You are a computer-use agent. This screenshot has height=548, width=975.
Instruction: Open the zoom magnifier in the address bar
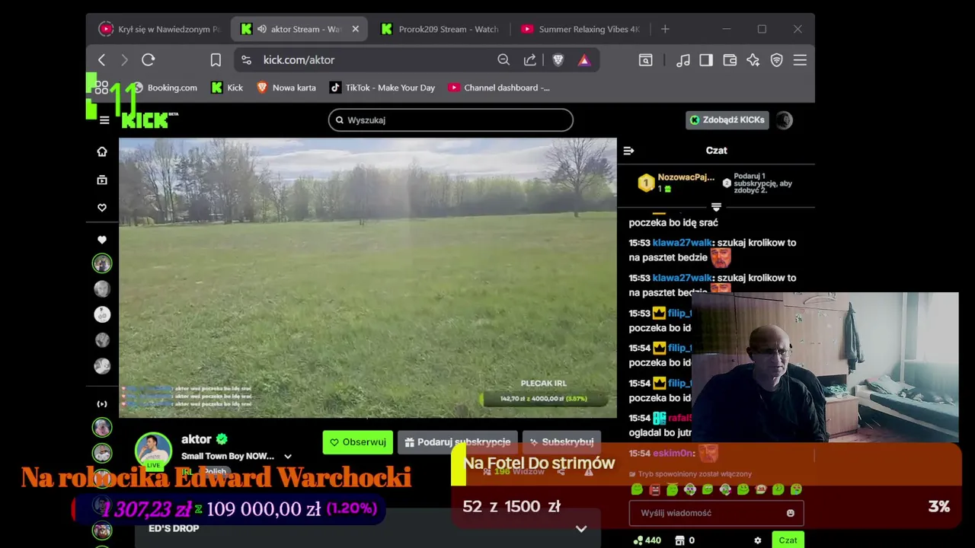pos(503,60)
